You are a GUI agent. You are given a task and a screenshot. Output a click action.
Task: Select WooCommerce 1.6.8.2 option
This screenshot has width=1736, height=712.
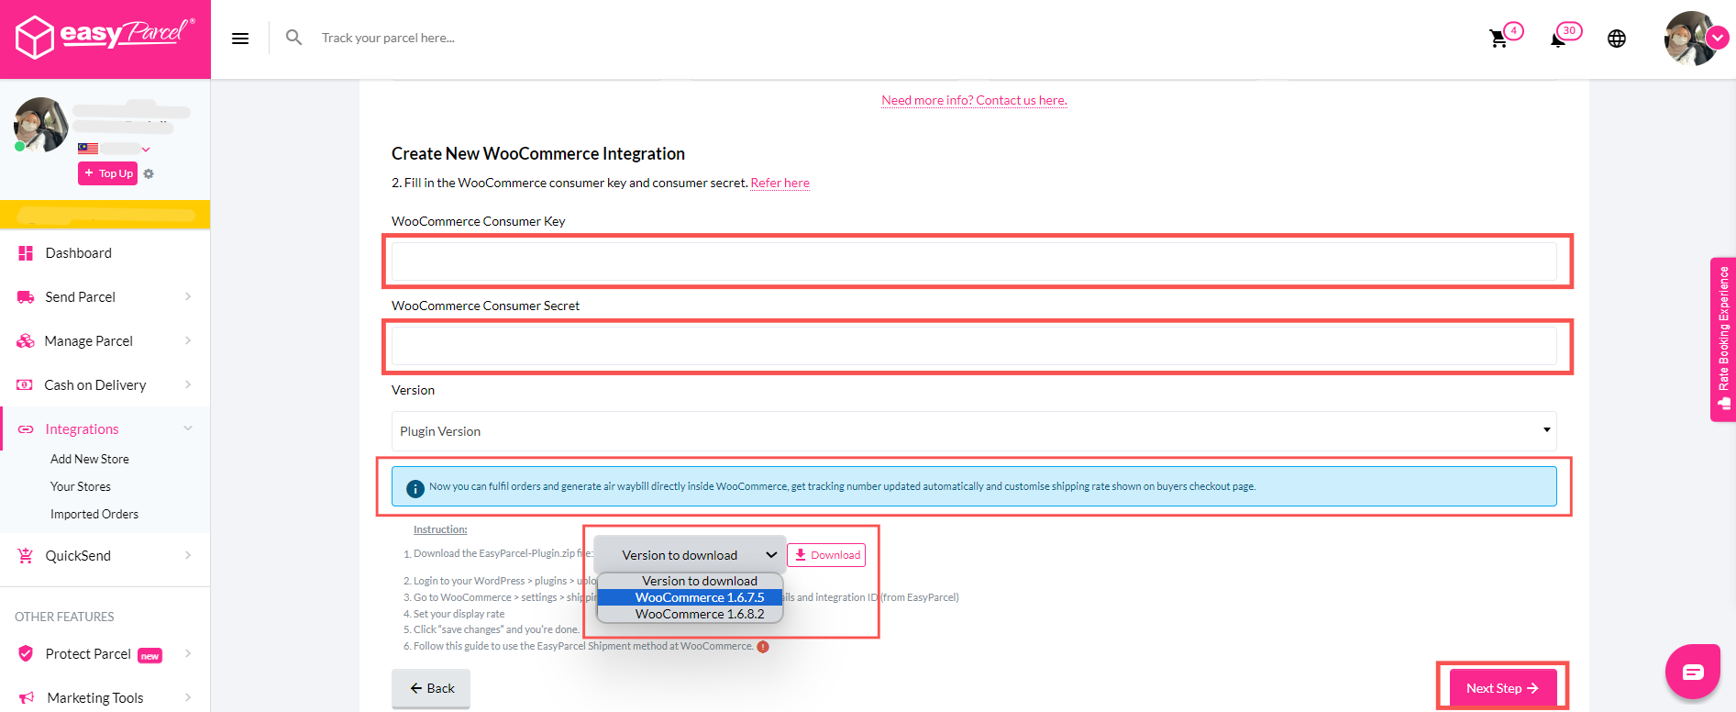[x=699, y=614]
